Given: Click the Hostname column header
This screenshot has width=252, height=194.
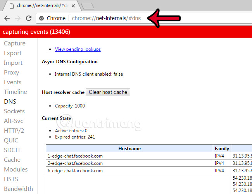Looking at the screenshot, I should 129,148.
